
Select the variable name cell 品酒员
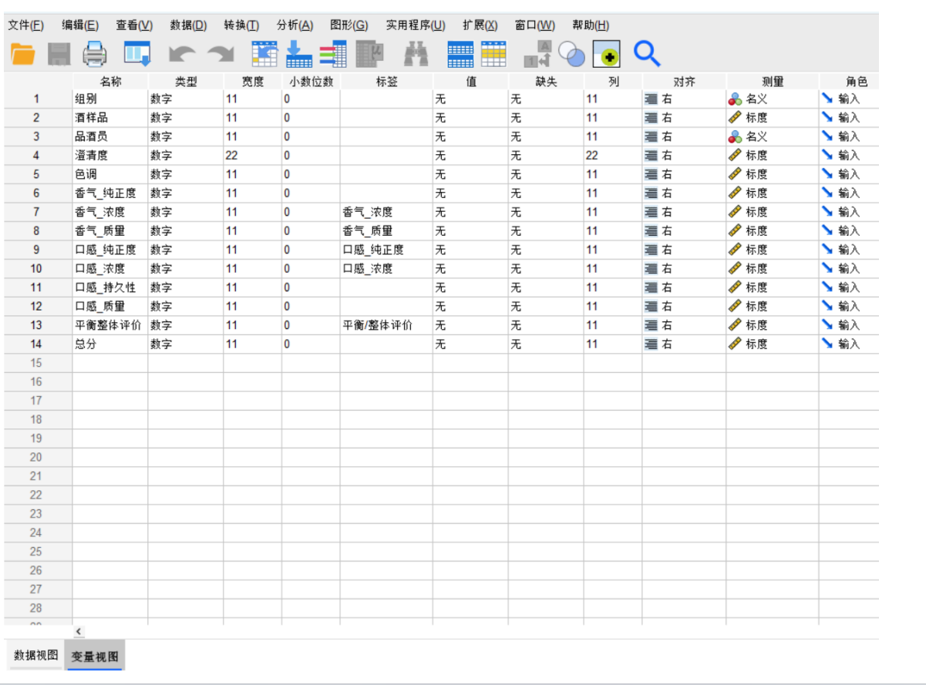point(110,136)
